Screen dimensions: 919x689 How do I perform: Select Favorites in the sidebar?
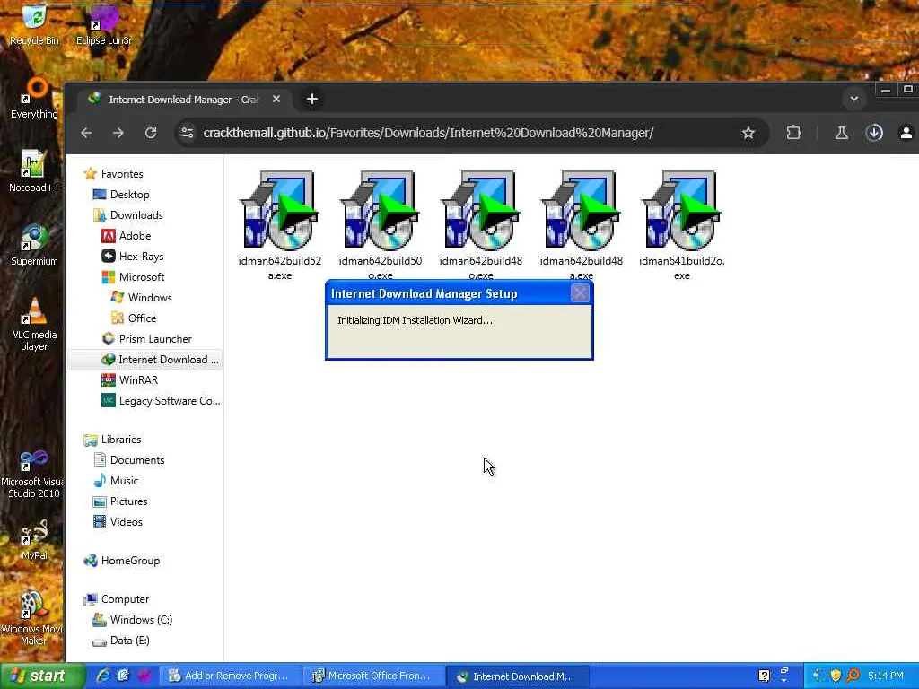pyautogui.click(x=114, y=174)
